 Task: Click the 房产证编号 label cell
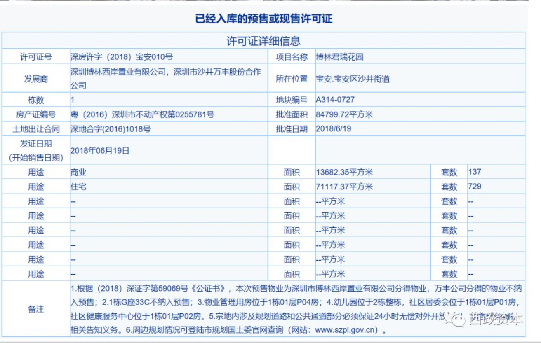(x=36, y=114)
